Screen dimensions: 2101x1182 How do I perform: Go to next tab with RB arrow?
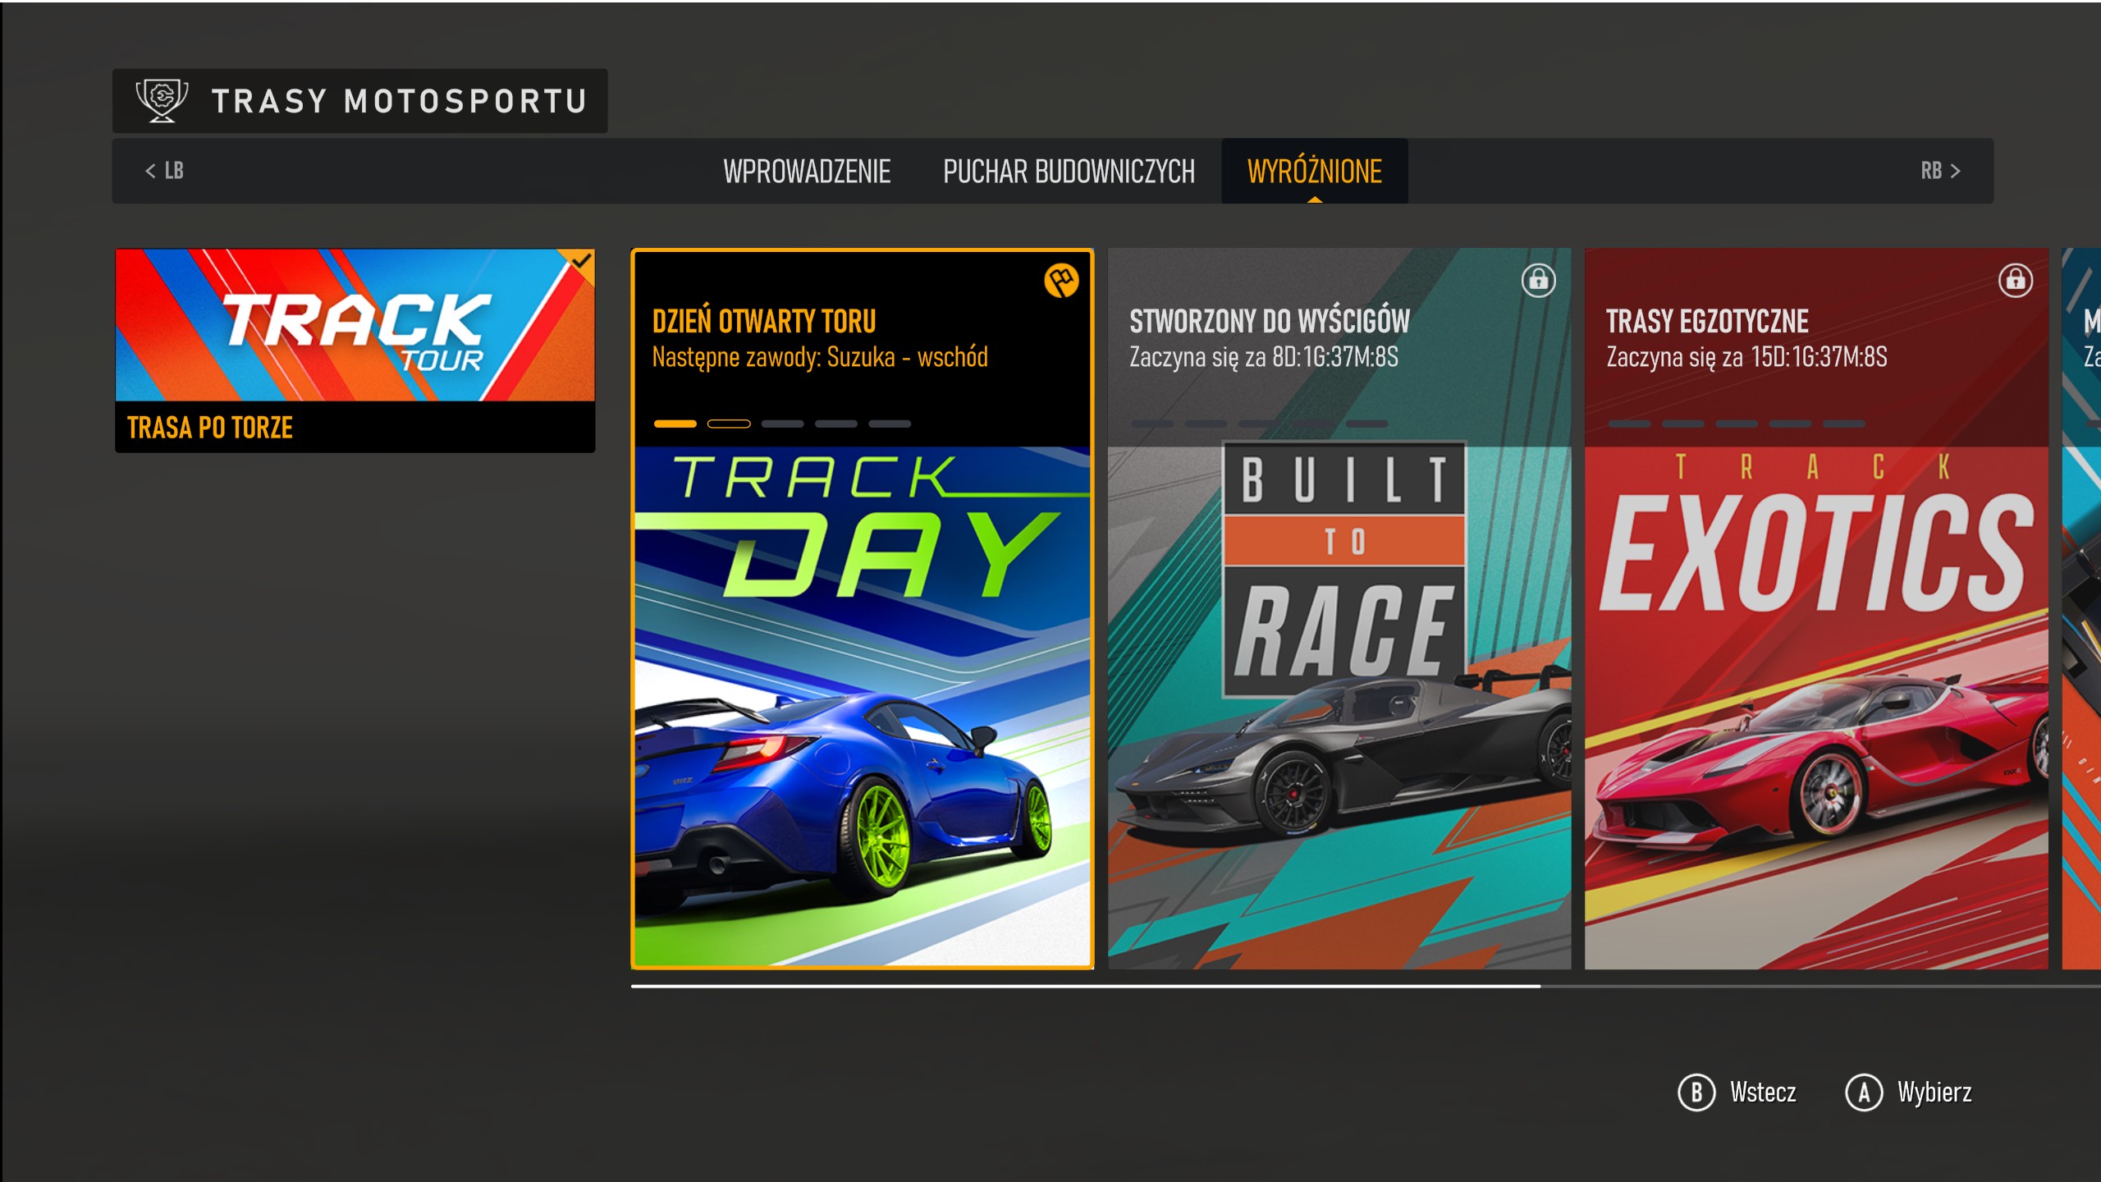[1940, 171]
